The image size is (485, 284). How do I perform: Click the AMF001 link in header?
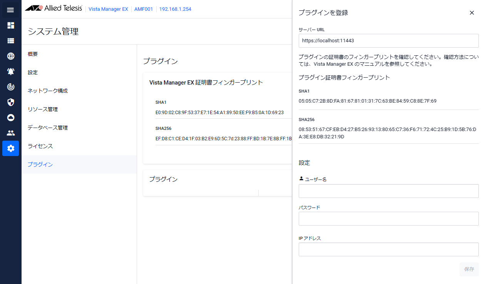[143, 9]
